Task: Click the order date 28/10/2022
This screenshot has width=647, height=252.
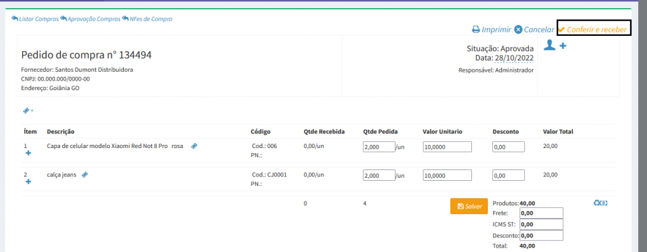Action: click(514, 58)
